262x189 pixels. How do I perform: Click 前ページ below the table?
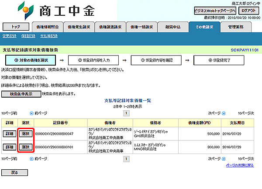[41, 159]
